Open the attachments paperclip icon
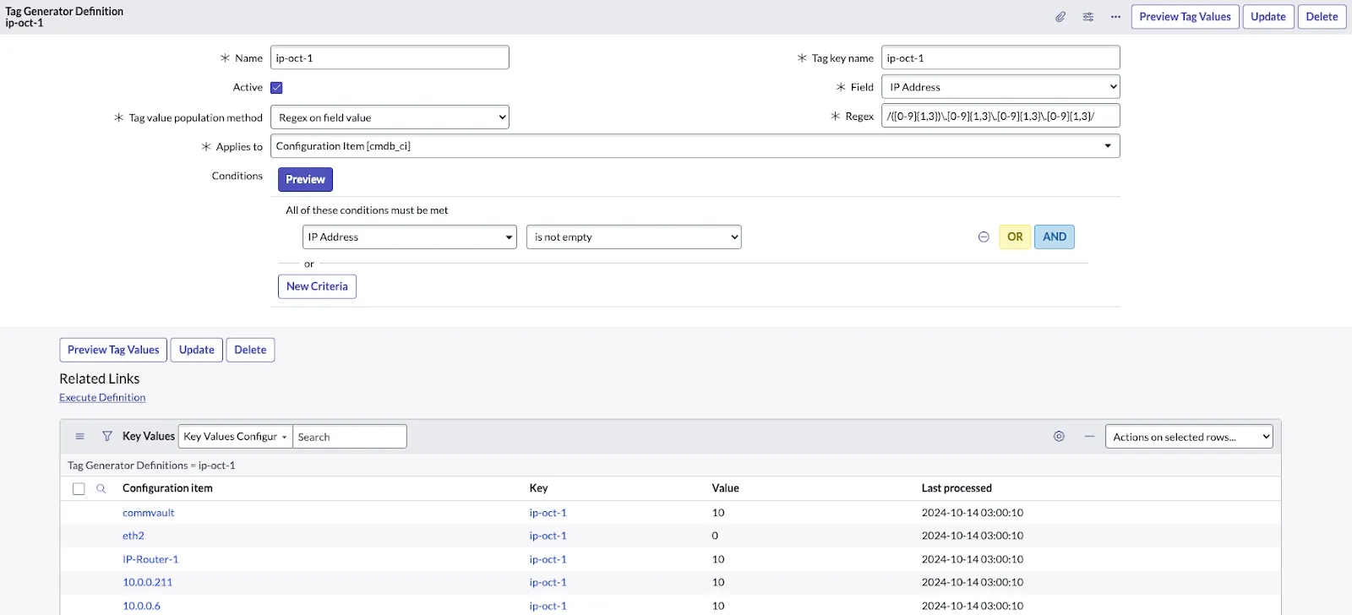 point(1060,17)
